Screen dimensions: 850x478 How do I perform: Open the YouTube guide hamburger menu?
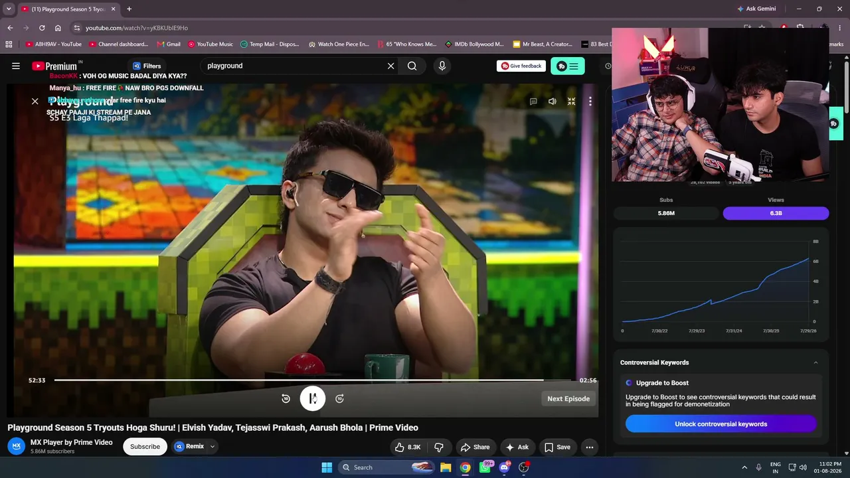(16, 66)
